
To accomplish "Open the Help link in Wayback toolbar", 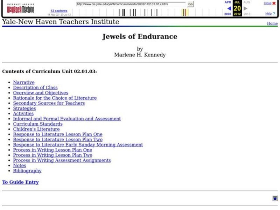I will click(268, 14).
